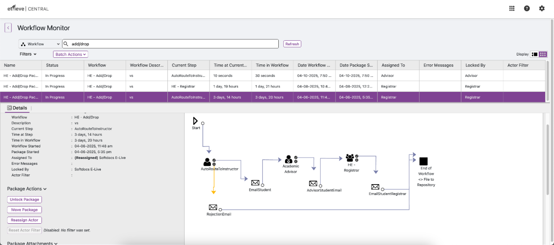
Task: Click the Reassign Actor button
Action: click(x=24, y=220)
